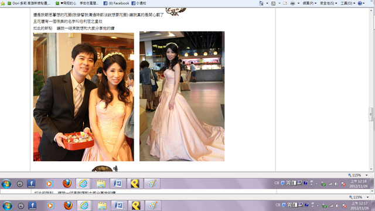This screenshot has height=211, width=375.
Task: Click Facebook icon in the 12:18 taskbar
Action: [31, 183]
